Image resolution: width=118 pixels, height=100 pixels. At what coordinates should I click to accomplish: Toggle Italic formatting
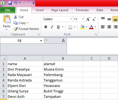[x=52, y=27]
